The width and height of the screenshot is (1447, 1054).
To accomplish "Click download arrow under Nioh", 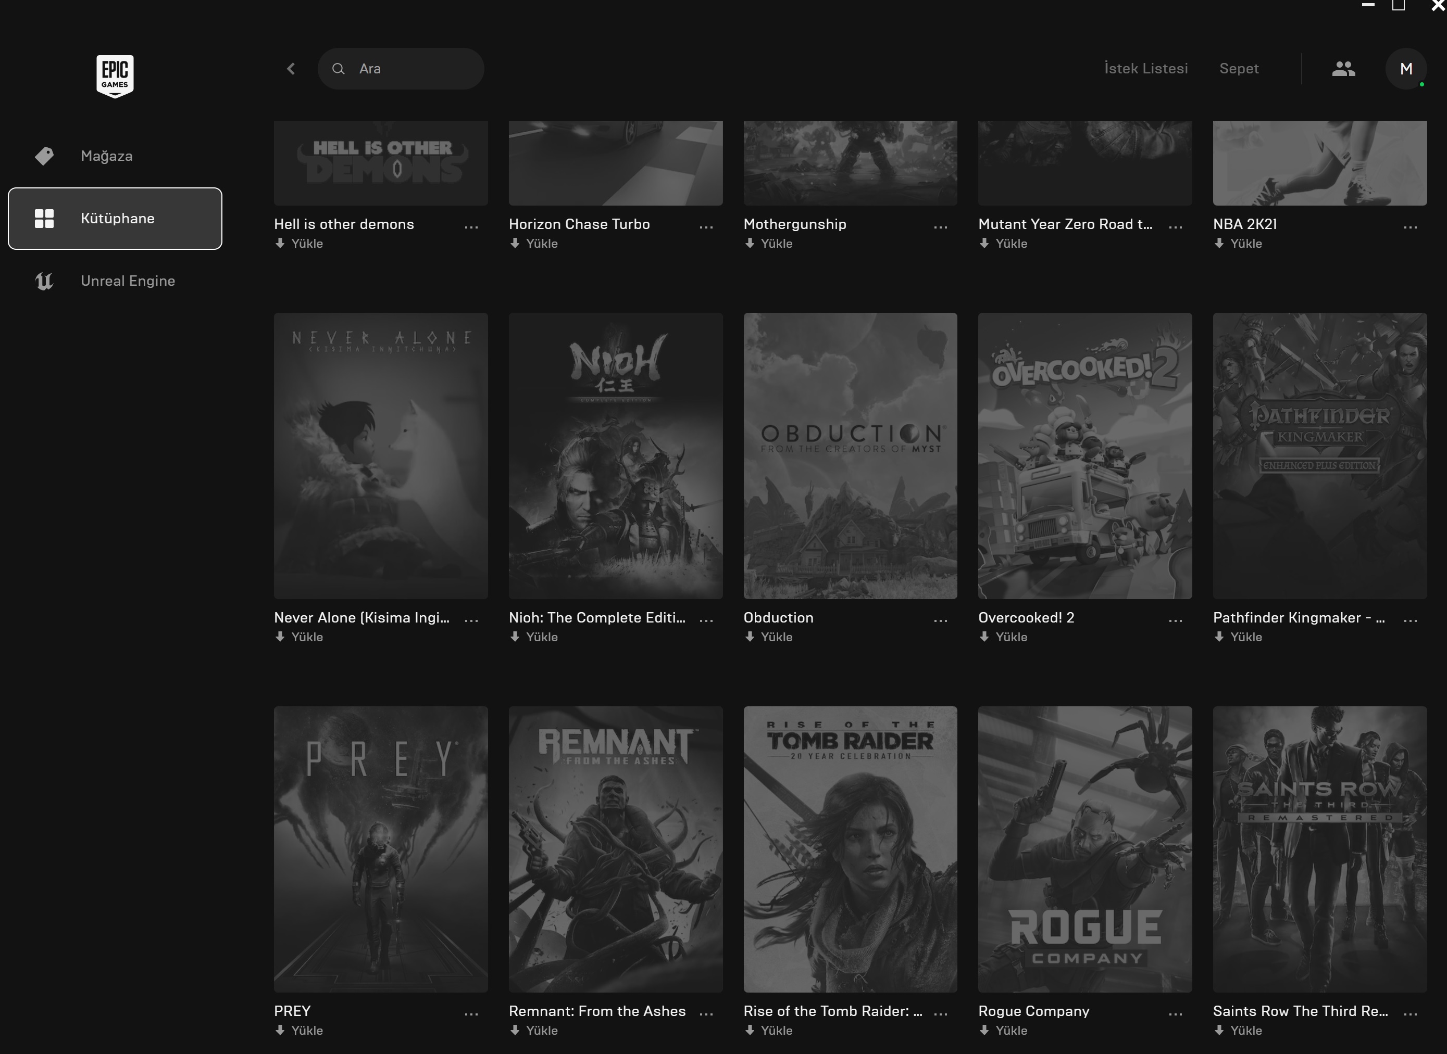I will pos(515,637).
